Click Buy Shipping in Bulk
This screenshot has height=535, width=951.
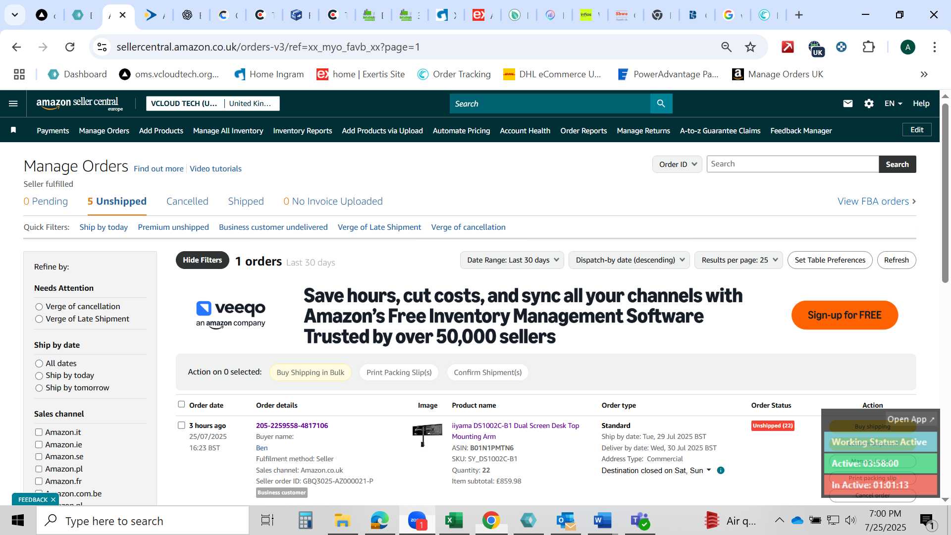coord(310,373)
